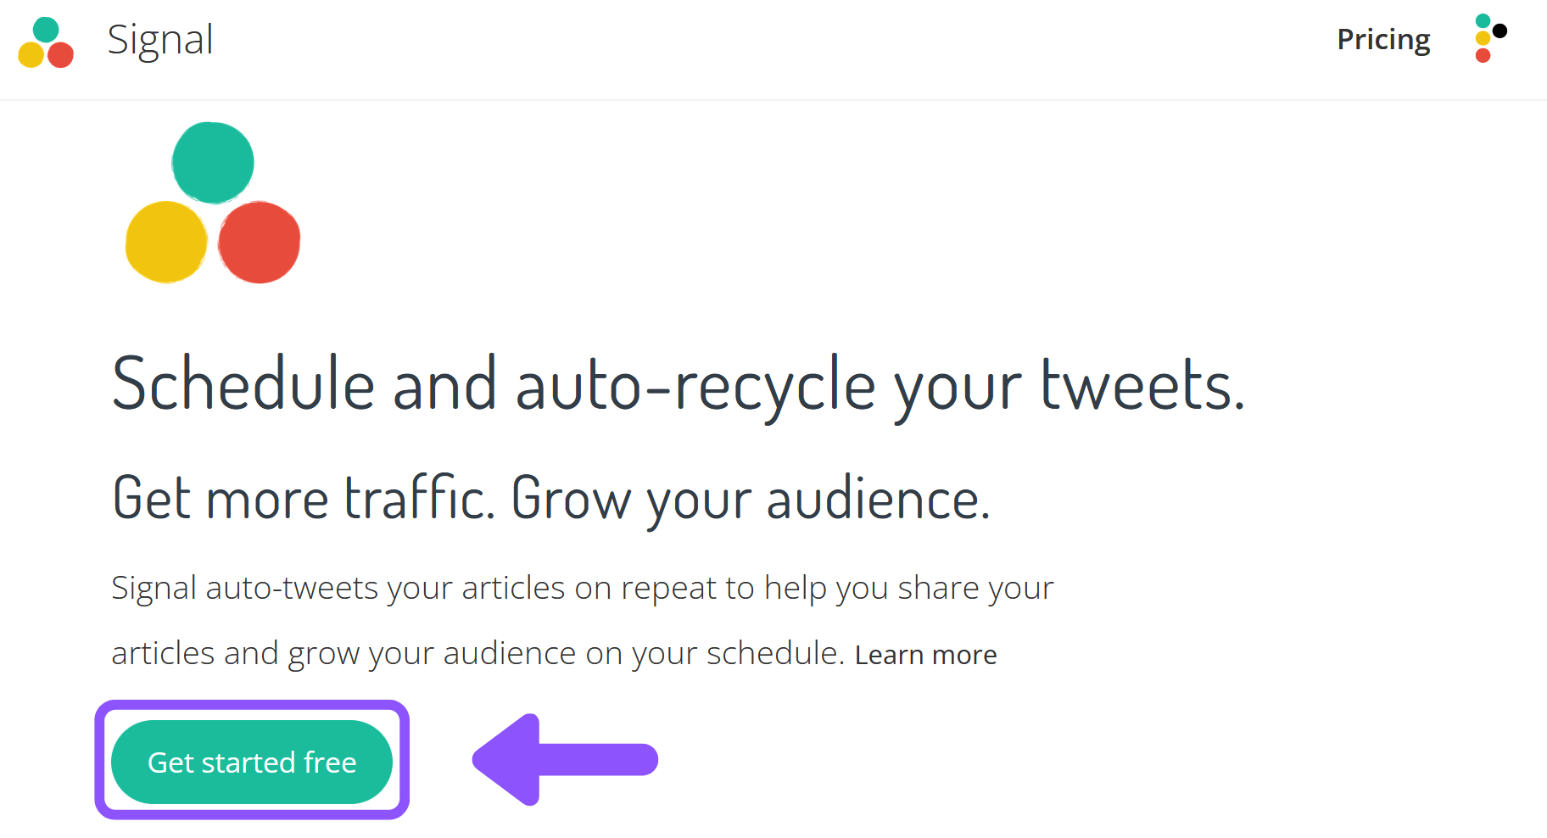The width and height of the screenshot is (1547, 838).
Task: Click the "Signal" brand name text
Action: pos(160,40)
